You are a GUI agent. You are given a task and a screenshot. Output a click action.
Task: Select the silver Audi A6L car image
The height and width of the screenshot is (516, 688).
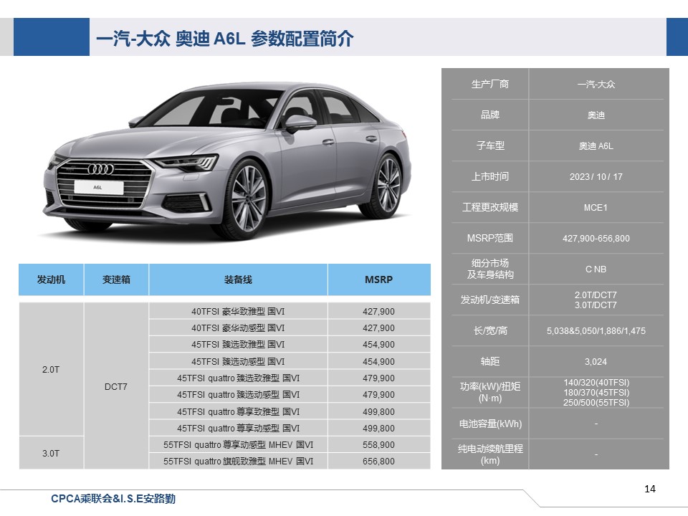(x=227, y=161)
